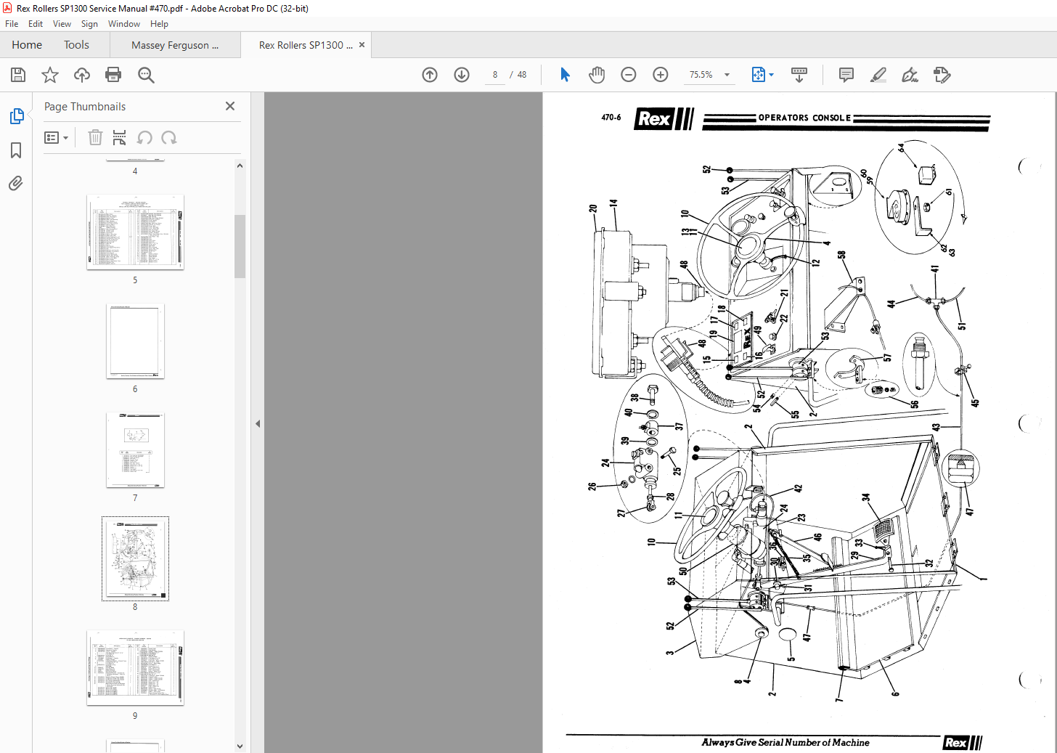Click the upload to cloud icon
The image size is (1057, 753).
tap(82, 75)
